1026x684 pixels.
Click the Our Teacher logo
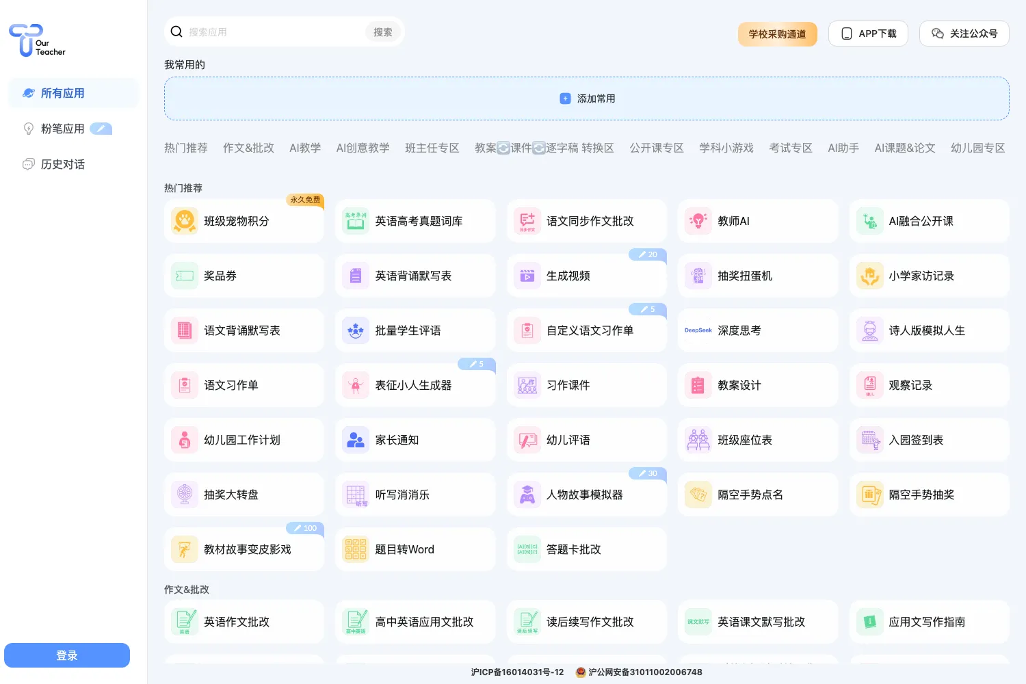pyautogui.click(x=37, y=40)
